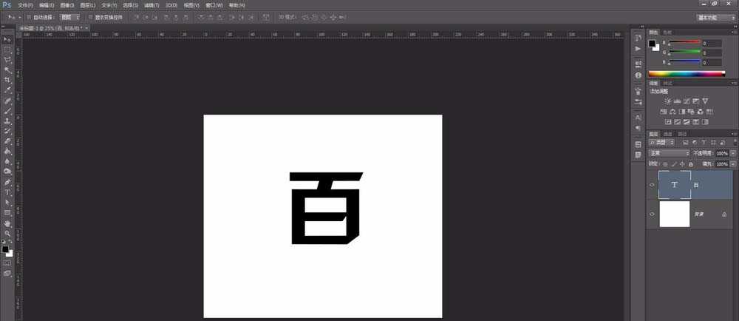Open the auto-select target dropdown
The height and width of the screenshot is (321, 739).
(70, 16)
